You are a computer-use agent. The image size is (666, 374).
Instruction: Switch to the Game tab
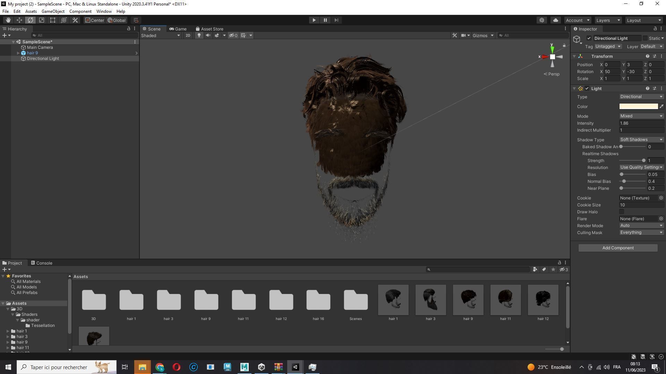(x=178, y=29)
